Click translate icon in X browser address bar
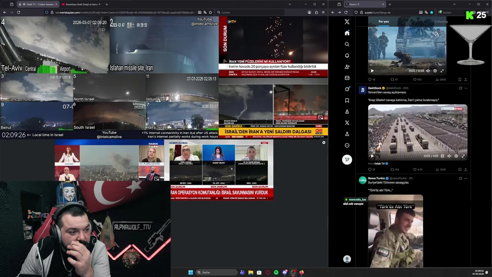This screenshot has height=277, width=492. [x=426, y=12]
